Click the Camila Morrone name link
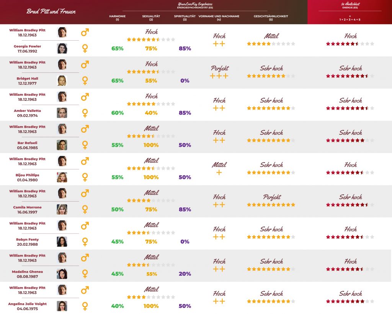Image resolution: width=392 pixels, height=314 pixels. [27, 207]
